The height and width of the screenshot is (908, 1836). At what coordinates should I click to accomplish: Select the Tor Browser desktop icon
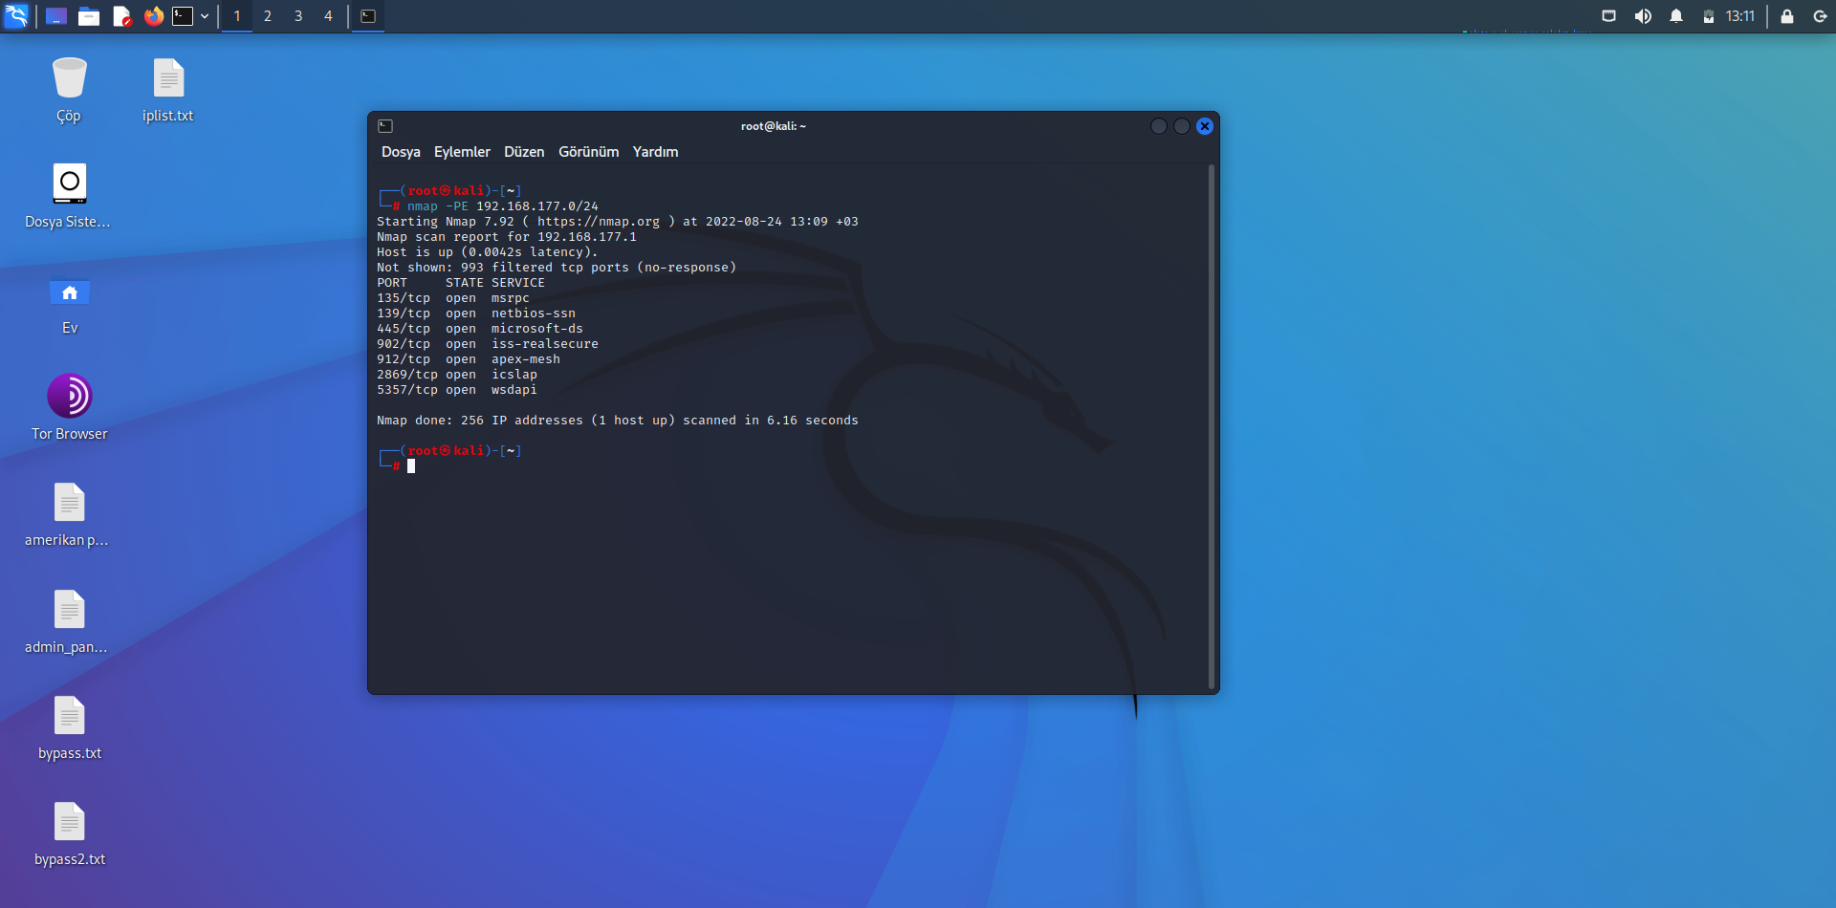[x=69, y=408]
